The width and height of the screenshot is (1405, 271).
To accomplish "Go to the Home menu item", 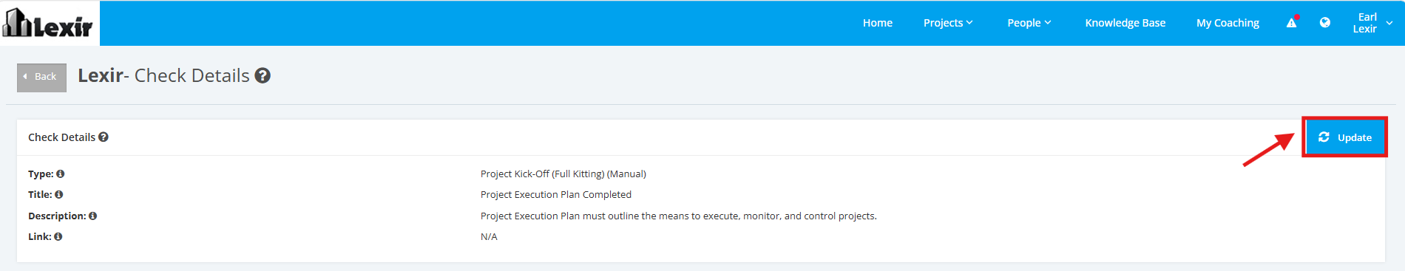I will [878, 23].
